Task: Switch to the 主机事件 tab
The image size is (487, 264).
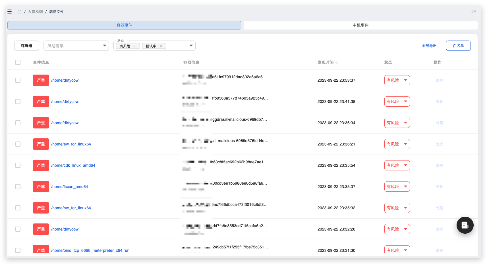Action: [360, 25]
